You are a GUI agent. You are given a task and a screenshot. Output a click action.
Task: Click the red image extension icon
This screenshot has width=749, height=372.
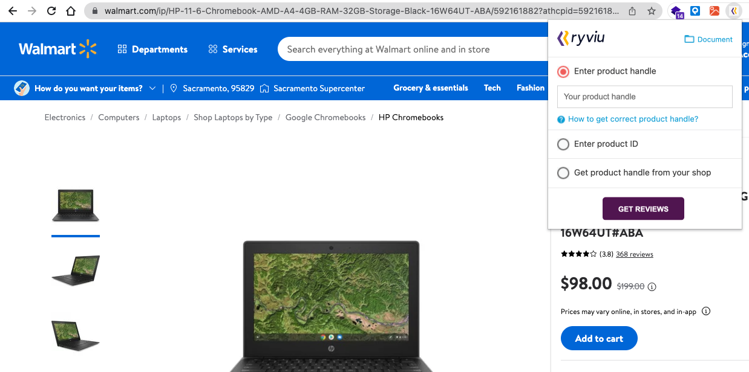715,11
